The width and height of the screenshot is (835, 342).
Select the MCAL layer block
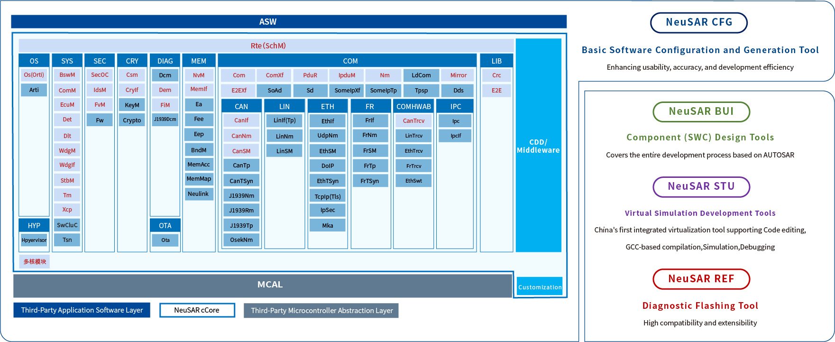point(263,285)
